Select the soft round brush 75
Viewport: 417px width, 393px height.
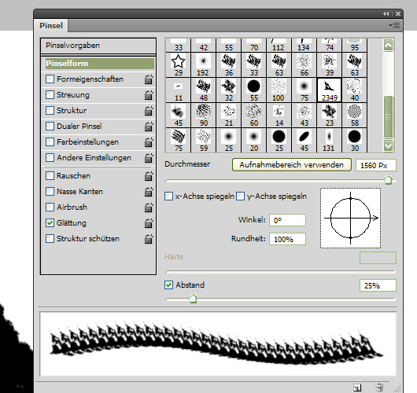click(x=304, y=90)
